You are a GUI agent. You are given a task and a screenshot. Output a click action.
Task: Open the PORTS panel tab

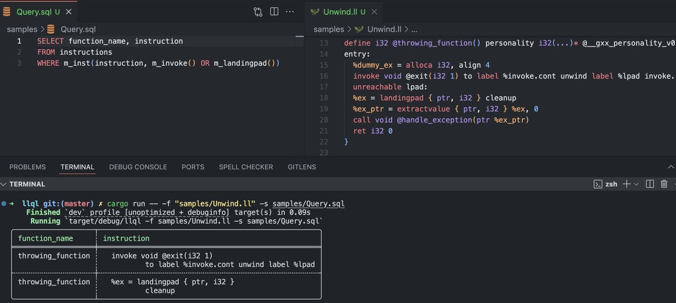(193, 167)
